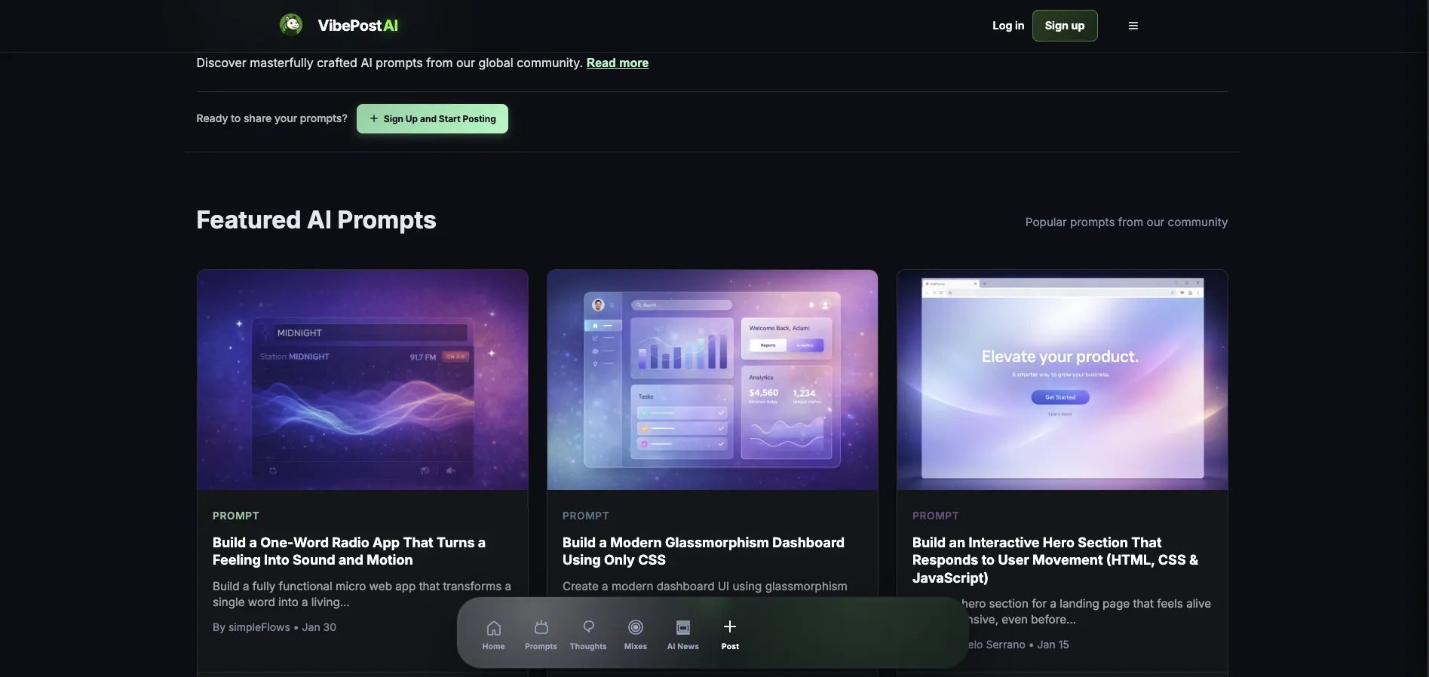The height and width of the screenshot is (677, 1429).
Task: Open 'Build a One-Word Radio App' prompt title
Action: (x=349, y=551)
